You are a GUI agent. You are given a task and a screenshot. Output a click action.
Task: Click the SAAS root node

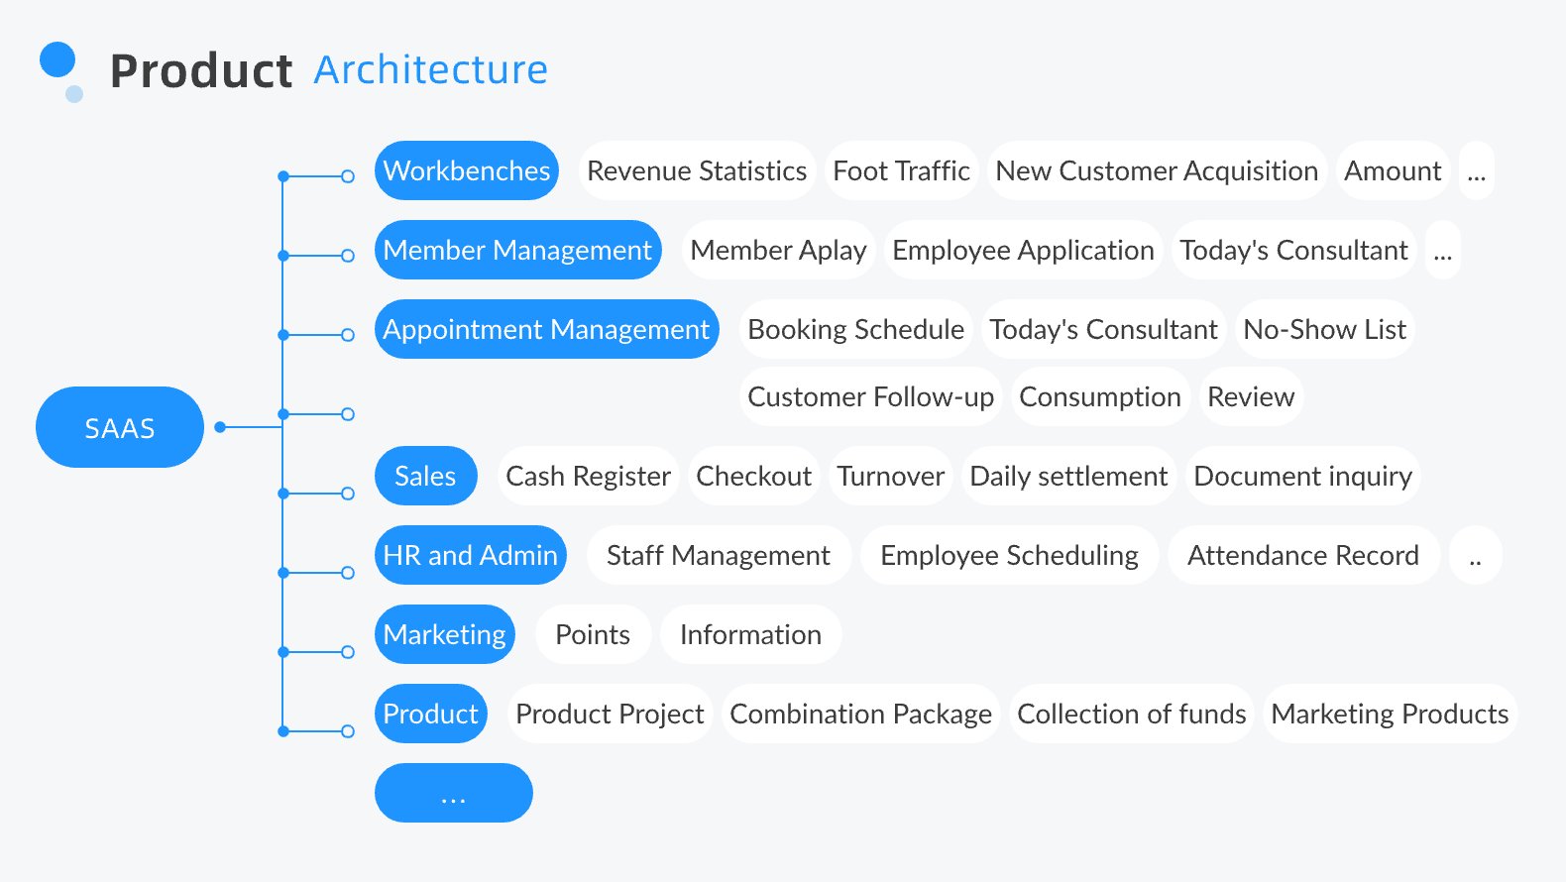coord(119,427)
